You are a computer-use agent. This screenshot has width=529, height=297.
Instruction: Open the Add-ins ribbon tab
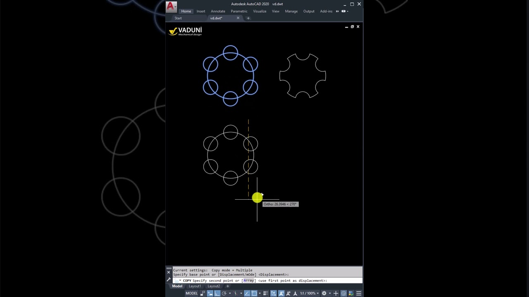click(x=326, y=11)
